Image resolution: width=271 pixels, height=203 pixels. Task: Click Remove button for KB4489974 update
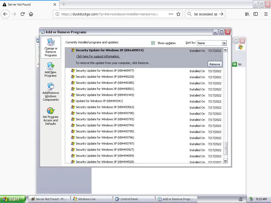click(215, 64)
